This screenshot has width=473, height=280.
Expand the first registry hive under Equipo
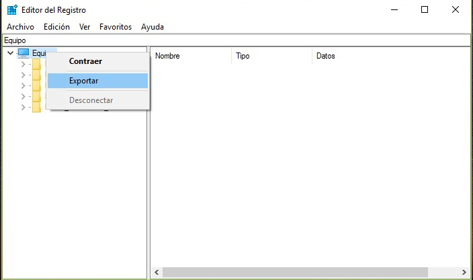point(23,65)
